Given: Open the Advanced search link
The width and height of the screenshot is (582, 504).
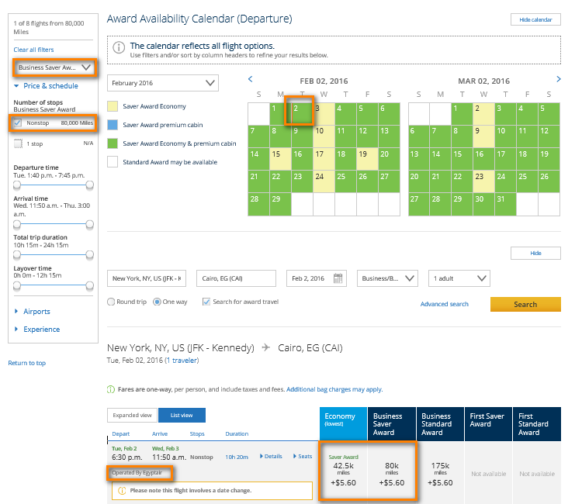Looking at the screenshot, I should pos(444,304).
